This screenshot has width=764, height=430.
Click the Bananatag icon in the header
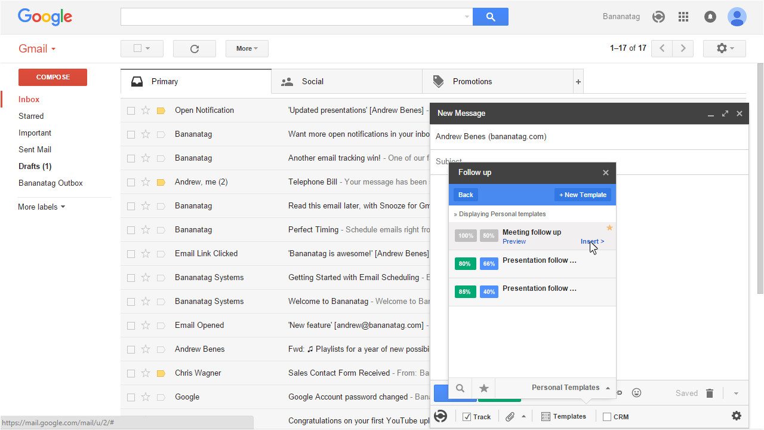point(658,17)
